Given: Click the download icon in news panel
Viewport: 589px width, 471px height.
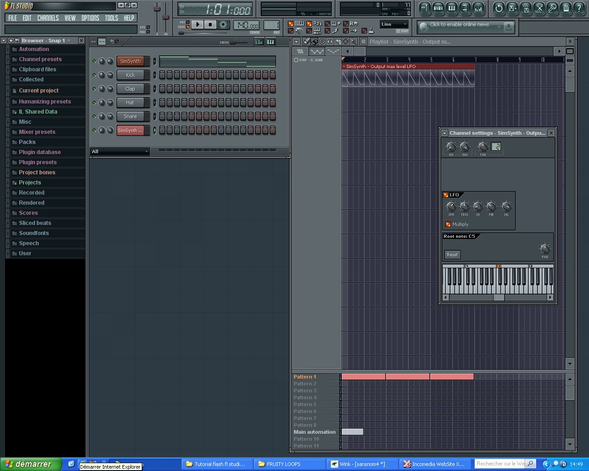Looking at the screenshot, I should [508, 27].
